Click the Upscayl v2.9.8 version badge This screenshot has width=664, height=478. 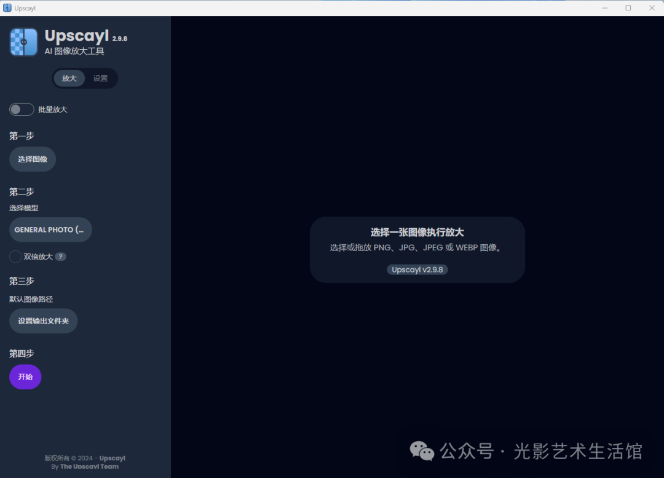(417, 269)
